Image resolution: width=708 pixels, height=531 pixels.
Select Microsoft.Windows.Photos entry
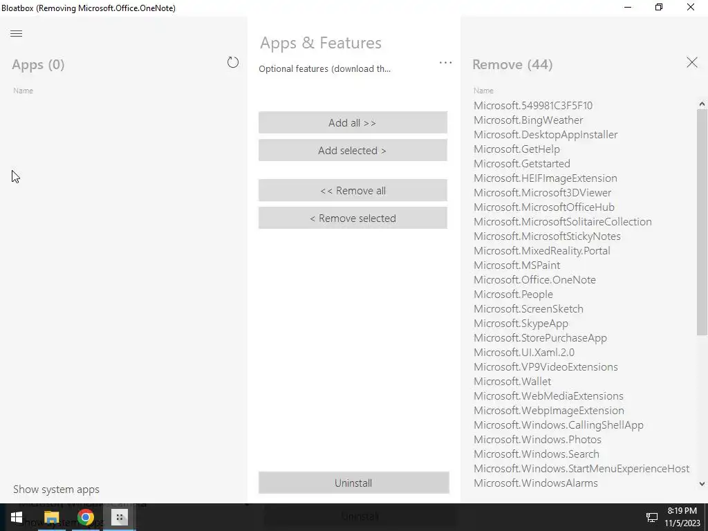point(537,439)
